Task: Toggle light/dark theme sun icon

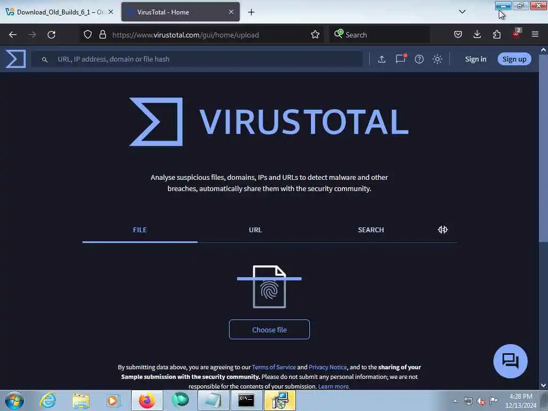Action: [437, 59]
